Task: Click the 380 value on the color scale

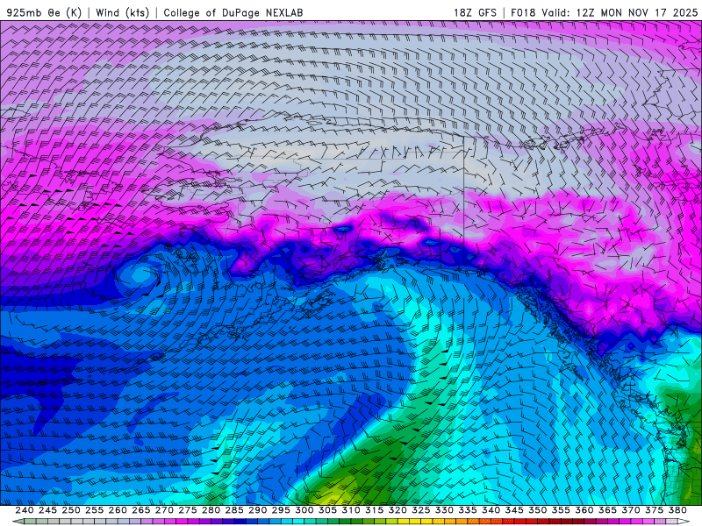Action: (x=677, y=510)
